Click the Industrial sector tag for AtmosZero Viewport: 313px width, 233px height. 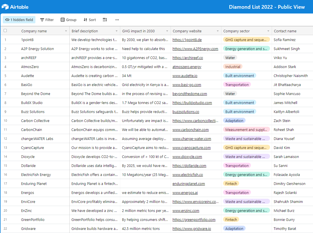point(233,67)
